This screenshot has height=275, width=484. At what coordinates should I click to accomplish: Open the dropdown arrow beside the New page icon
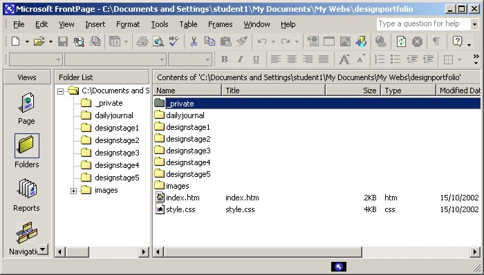[27, 41]
